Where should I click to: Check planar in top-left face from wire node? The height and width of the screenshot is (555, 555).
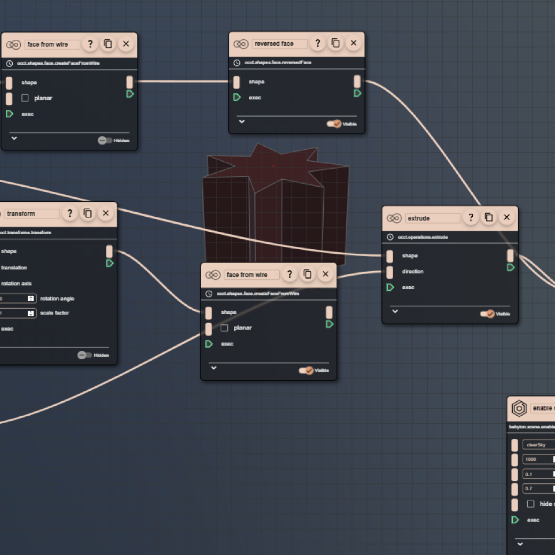pyautogui.click(x=25, y=98)
